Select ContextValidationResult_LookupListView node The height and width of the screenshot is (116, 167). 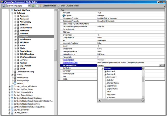click(30, 107)
